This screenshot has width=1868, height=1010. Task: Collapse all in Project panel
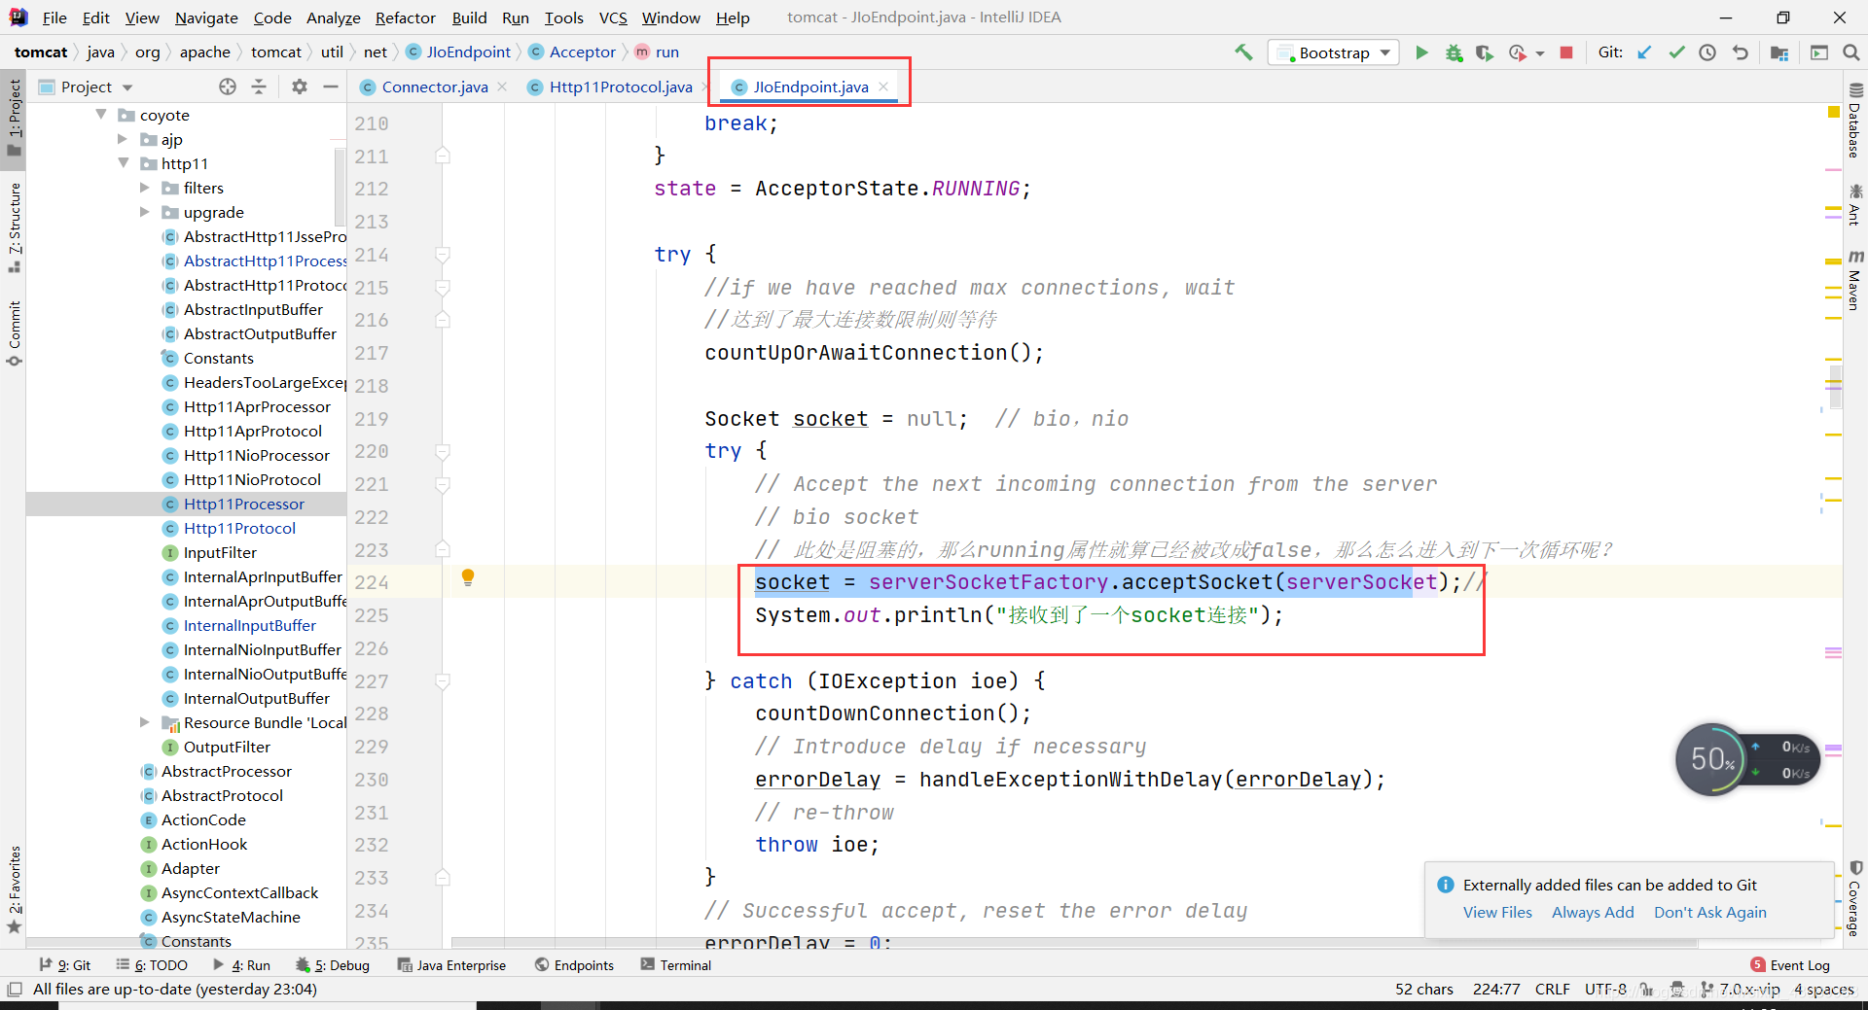[x=259, y=87]
